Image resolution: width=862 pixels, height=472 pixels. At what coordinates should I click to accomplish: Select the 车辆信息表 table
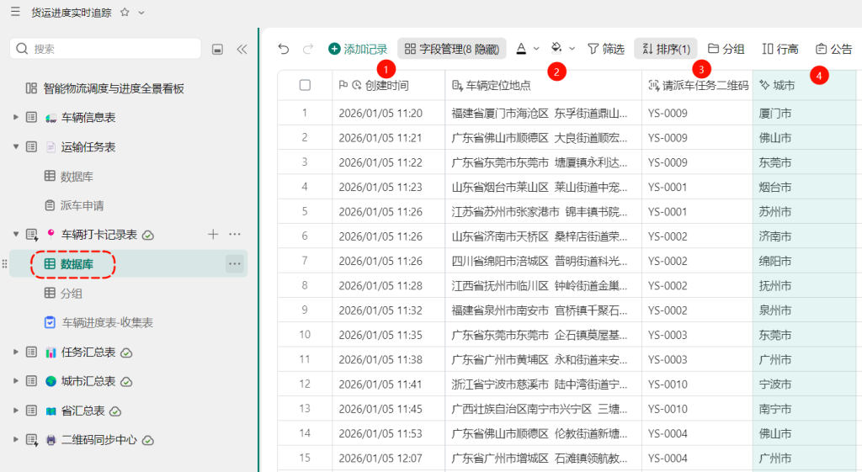click(x=88, y=118)
